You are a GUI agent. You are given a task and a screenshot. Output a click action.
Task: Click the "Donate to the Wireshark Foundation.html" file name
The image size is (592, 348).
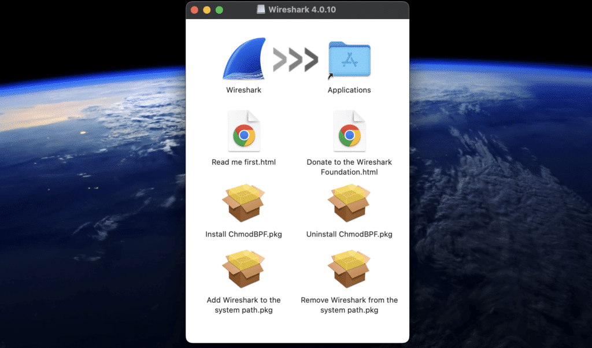click(349, 167)
